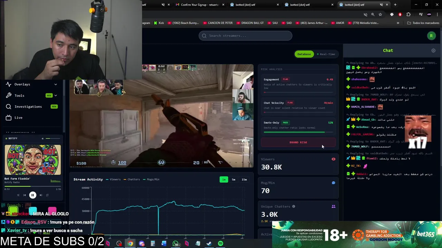Open the Todos los marcadores folder
Viewport: 442px width, 248px height.
pos(423,23)
